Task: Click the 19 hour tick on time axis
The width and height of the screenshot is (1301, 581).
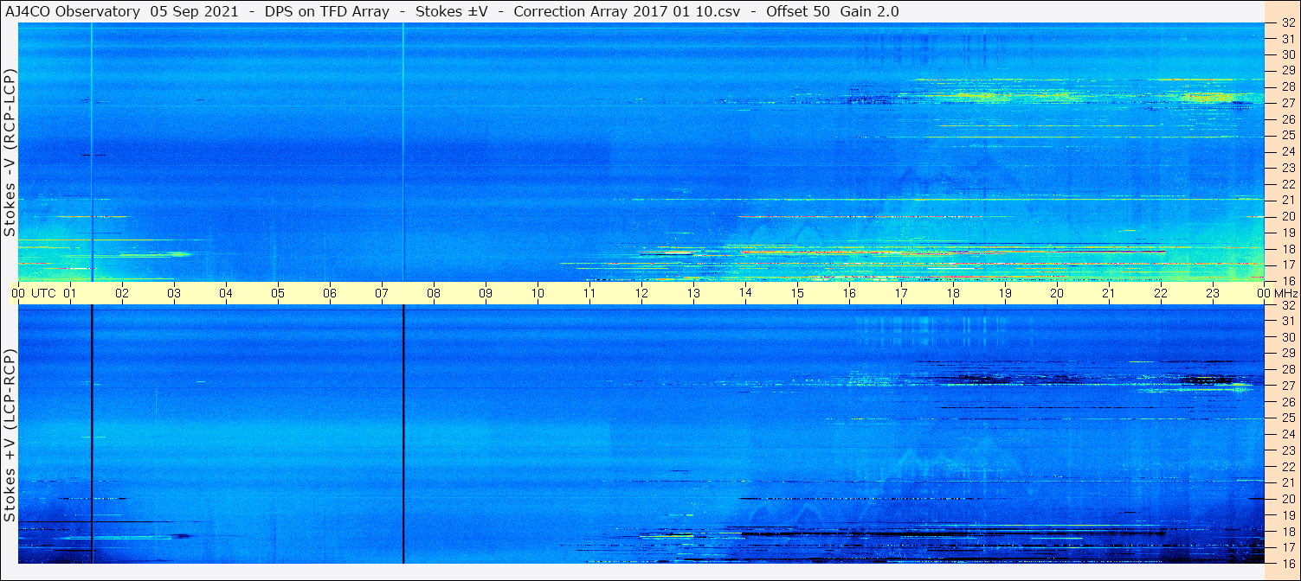Action: tap(1005, 293)
